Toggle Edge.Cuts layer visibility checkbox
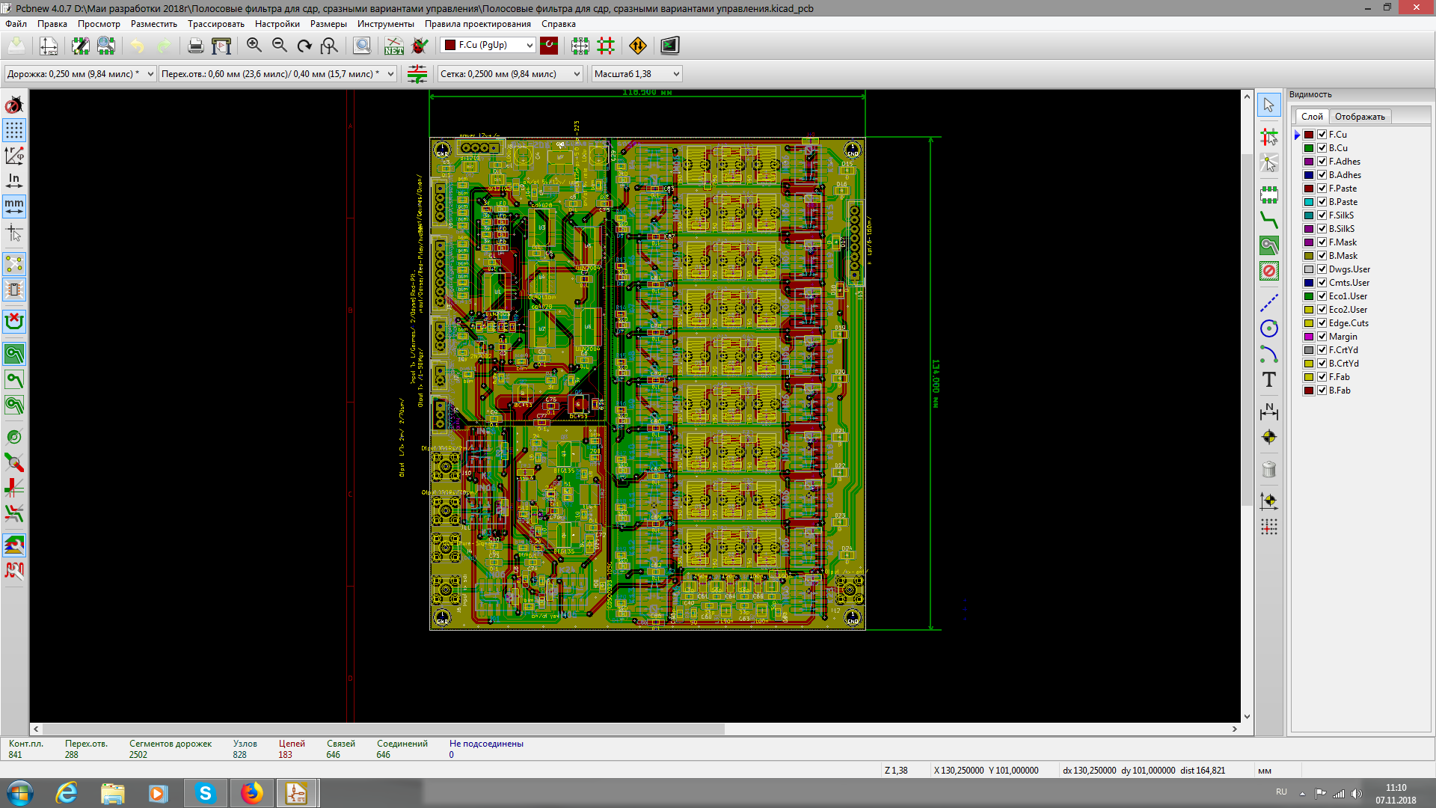This screenshot has width=1436, height=808. tap(1322, 323)
